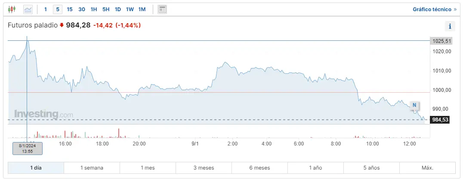Switch to 1D interval
The height and width of the screenshot is (182, 463).
coord(118,9)
